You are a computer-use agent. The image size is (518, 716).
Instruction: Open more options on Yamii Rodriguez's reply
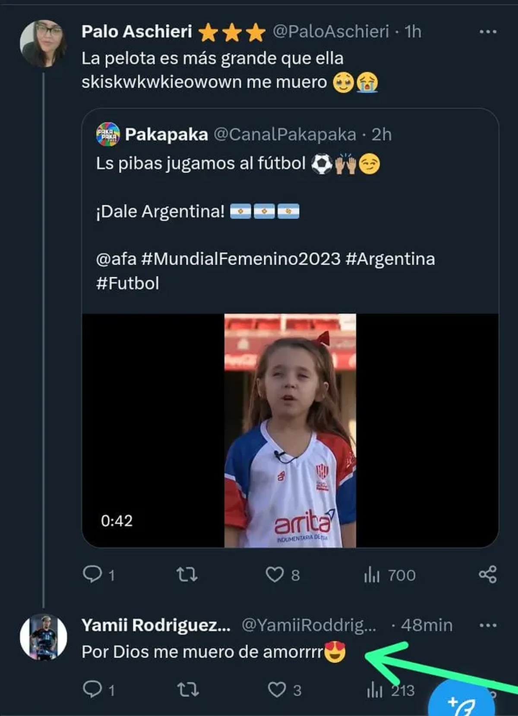(488, 625)
